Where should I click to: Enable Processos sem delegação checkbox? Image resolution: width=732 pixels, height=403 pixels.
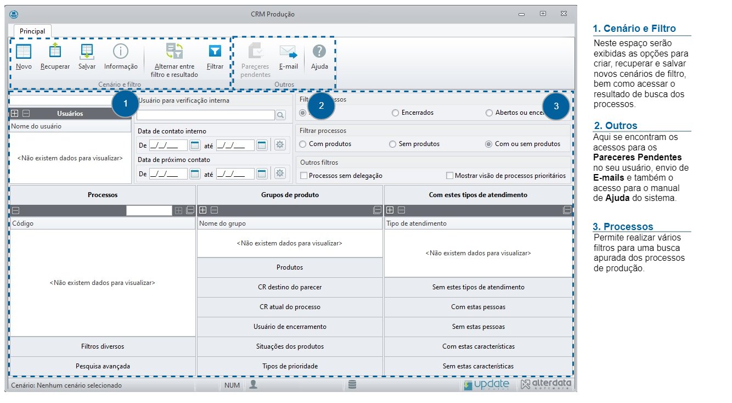(x=303, y=176)
